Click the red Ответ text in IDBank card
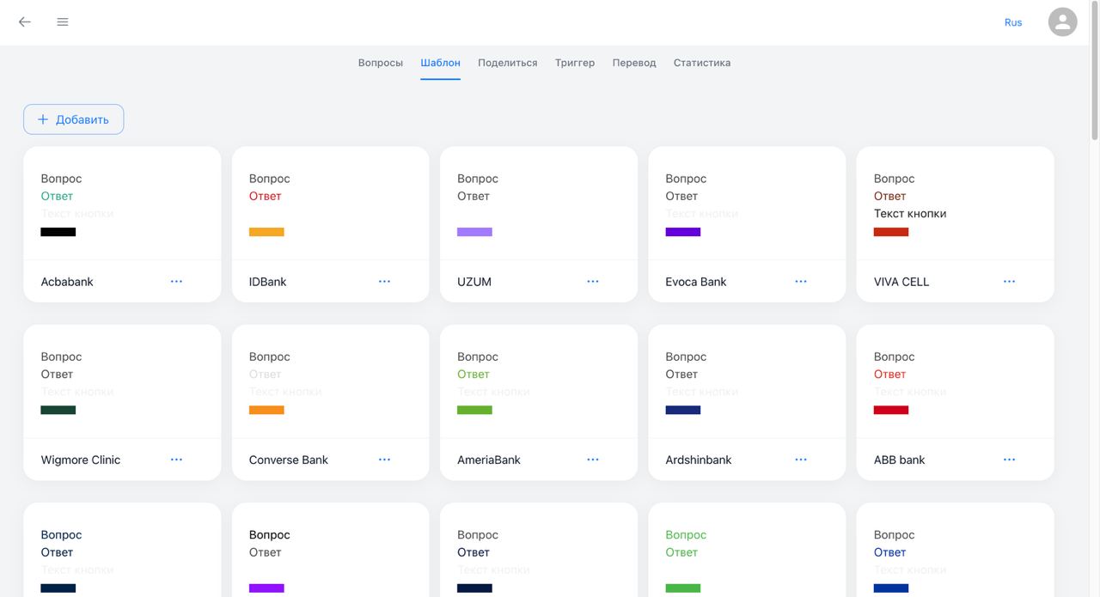The width and height of the screenshot is (1100, 597). pos(266,196)
